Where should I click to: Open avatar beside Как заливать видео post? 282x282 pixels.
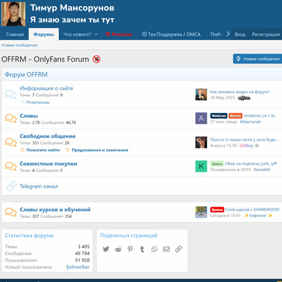pos(201,94)
